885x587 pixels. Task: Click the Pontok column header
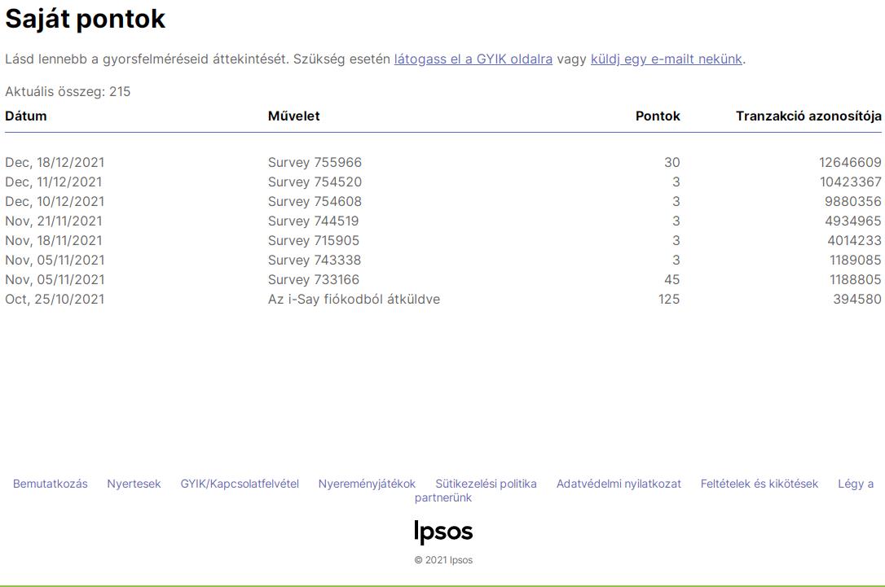pyautogui.click(x=657, y=116)
